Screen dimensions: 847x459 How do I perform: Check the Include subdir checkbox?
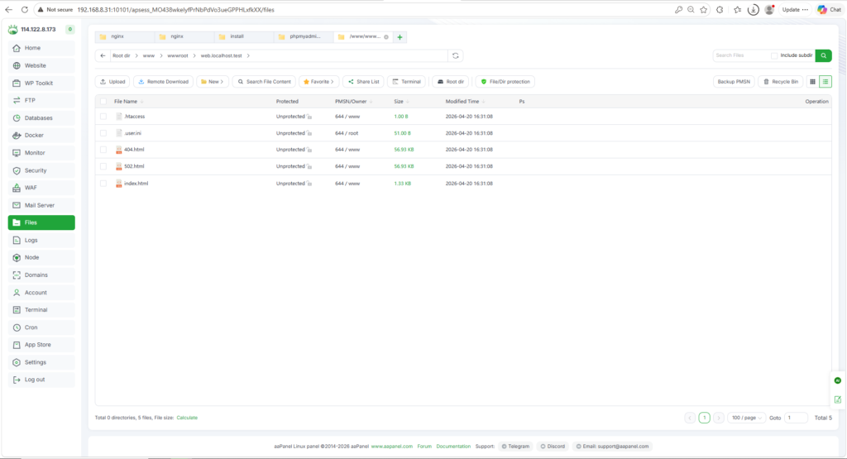(774, 55)
